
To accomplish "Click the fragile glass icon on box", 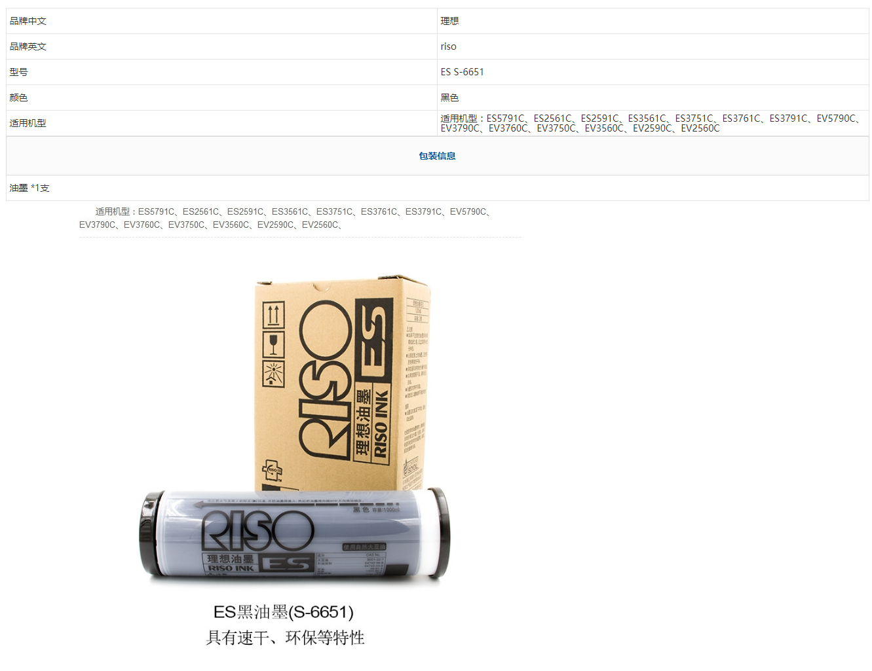I will 273,344.
